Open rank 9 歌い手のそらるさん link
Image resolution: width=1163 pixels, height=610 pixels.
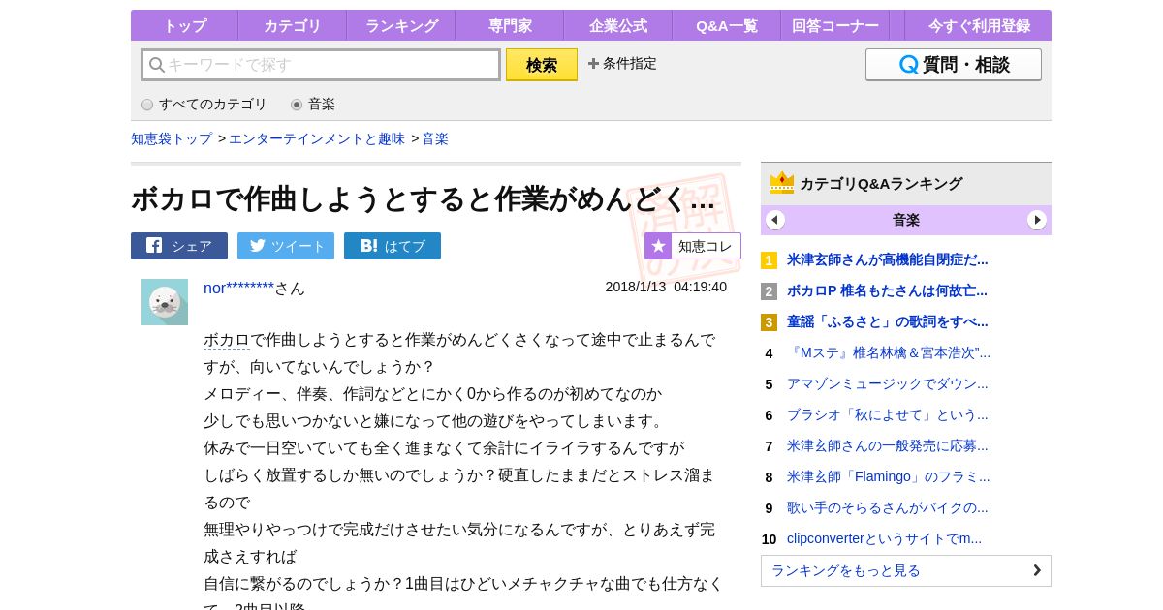pos(888,507)
